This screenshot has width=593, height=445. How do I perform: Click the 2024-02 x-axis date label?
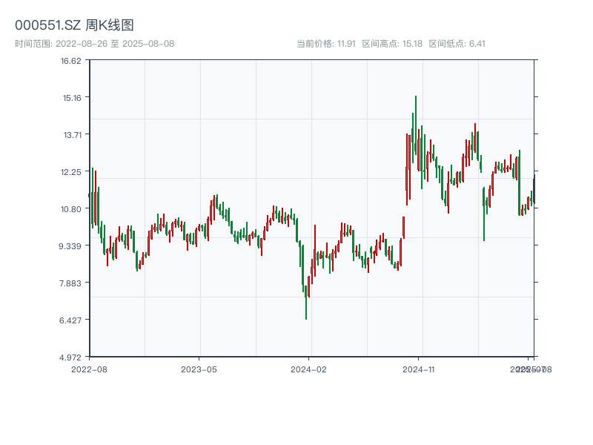[308, 369]
